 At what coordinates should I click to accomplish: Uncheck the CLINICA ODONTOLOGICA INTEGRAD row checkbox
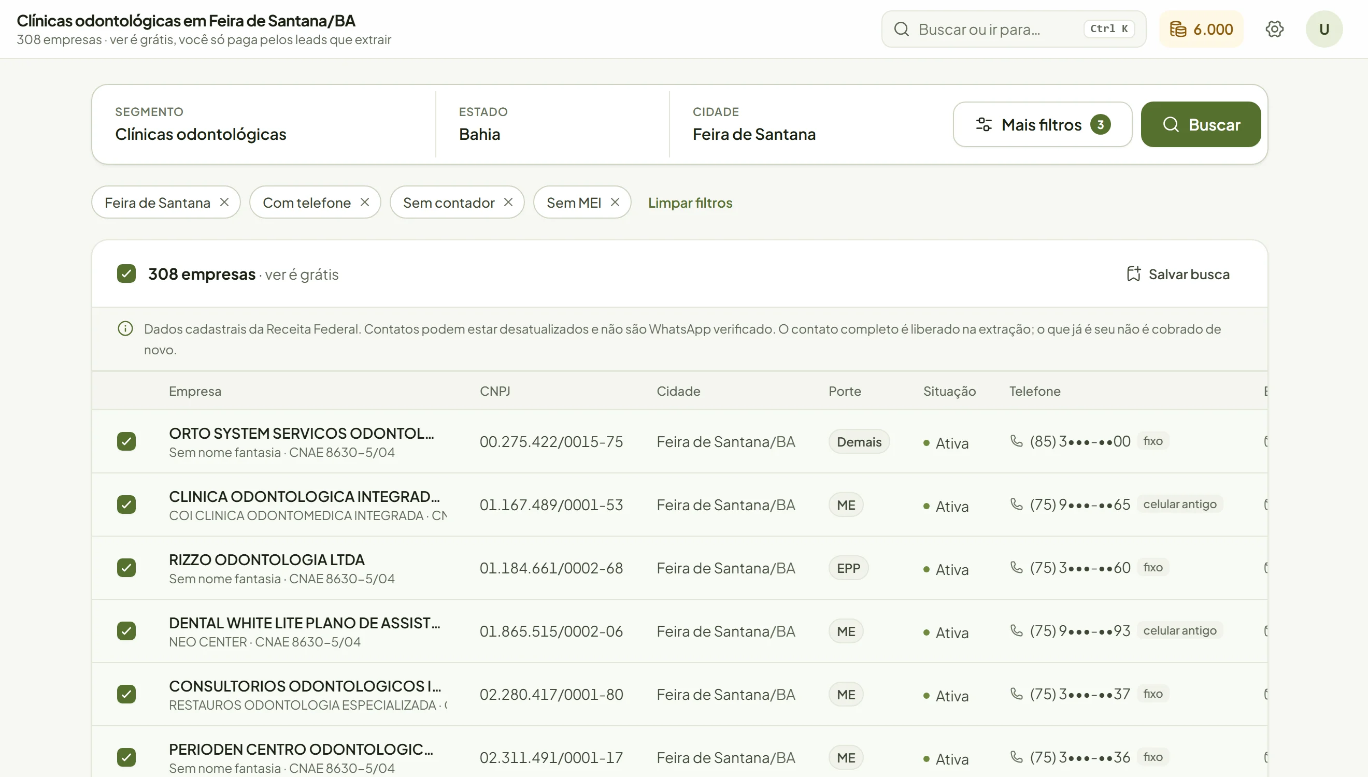pos(126,505)
